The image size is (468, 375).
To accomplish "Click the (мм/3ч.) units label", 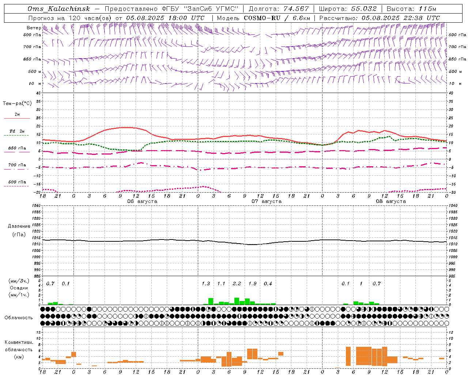I will 19,281.
